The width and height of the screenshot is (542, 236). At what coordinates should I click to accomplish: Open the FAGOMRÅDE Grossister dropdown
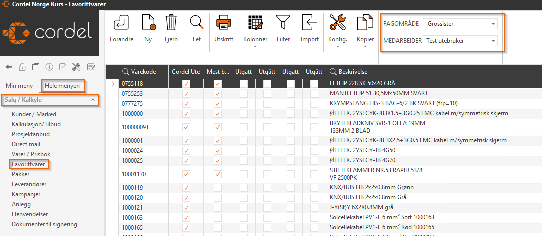(460, 24)
